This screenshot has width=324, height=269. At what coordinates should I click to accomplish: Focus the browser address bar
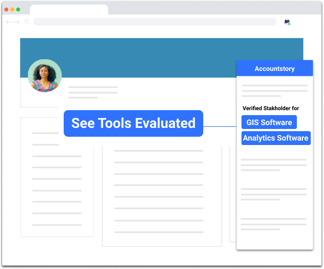click(155, 22)
